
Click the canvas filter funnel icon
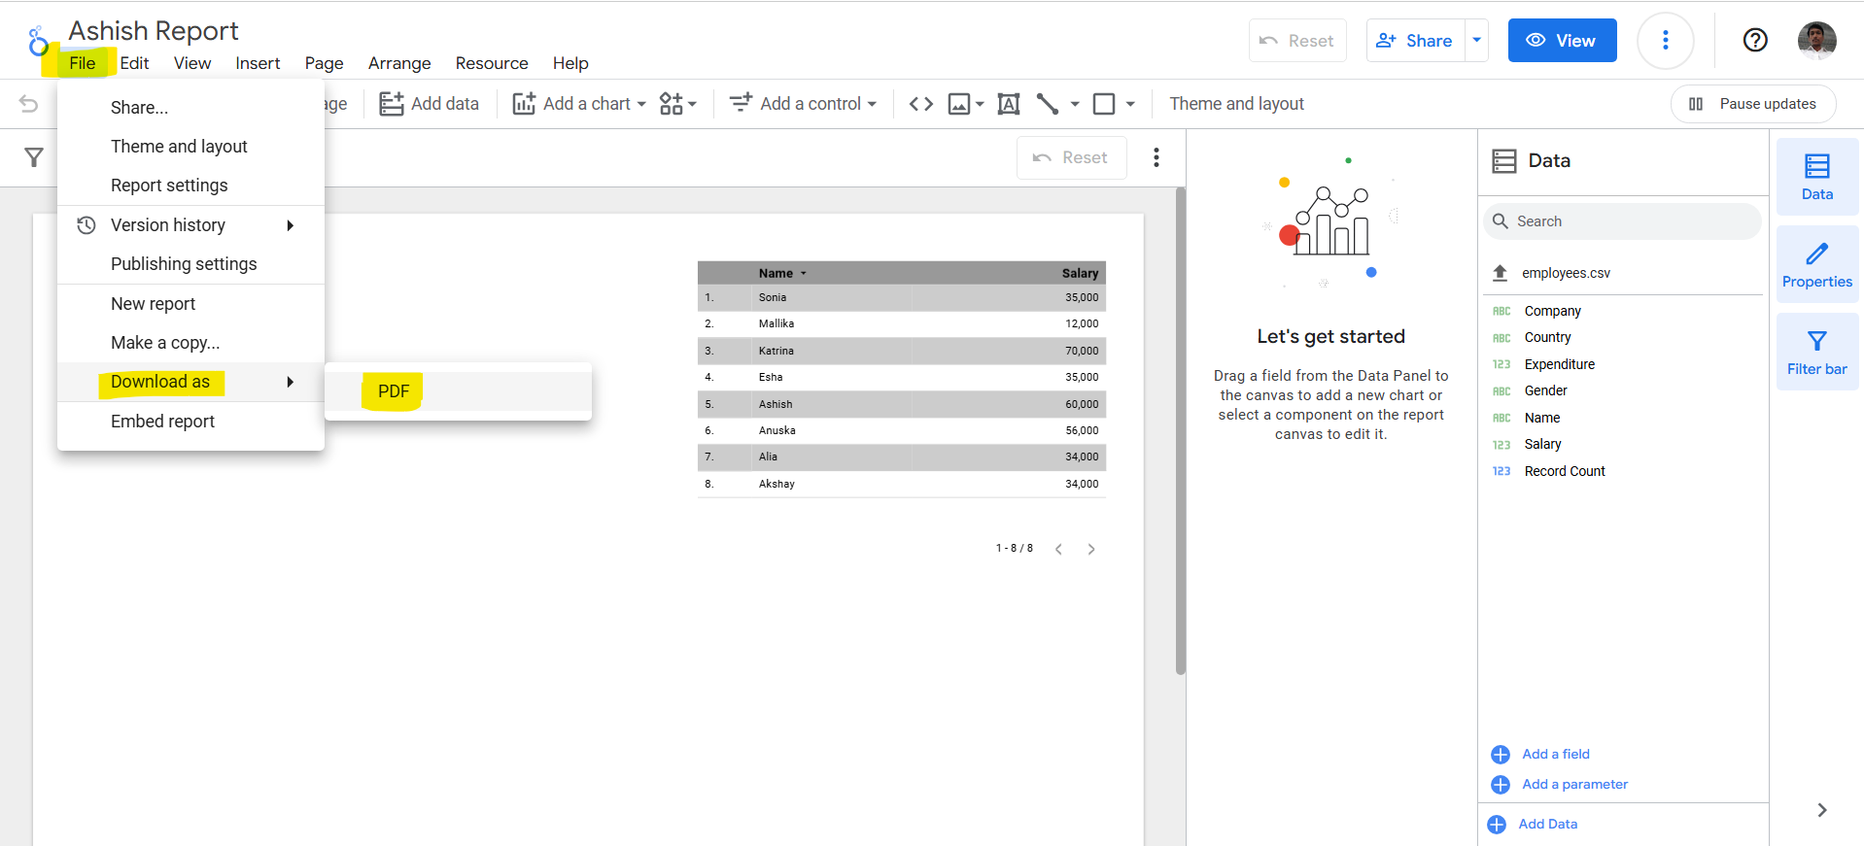coord(34,157)
